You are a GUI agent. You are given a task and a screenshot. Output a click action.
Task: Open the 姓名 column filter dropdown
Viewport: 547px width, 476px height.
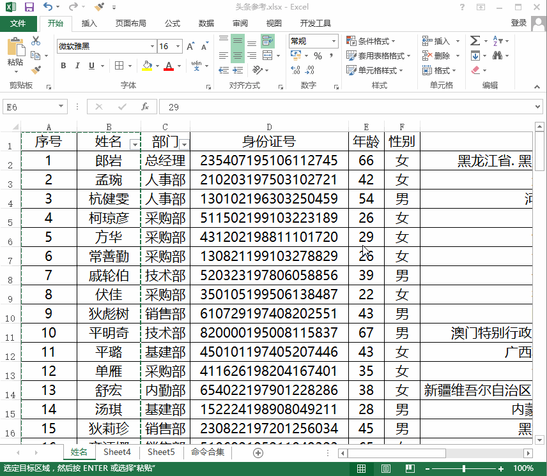(134, 144)
